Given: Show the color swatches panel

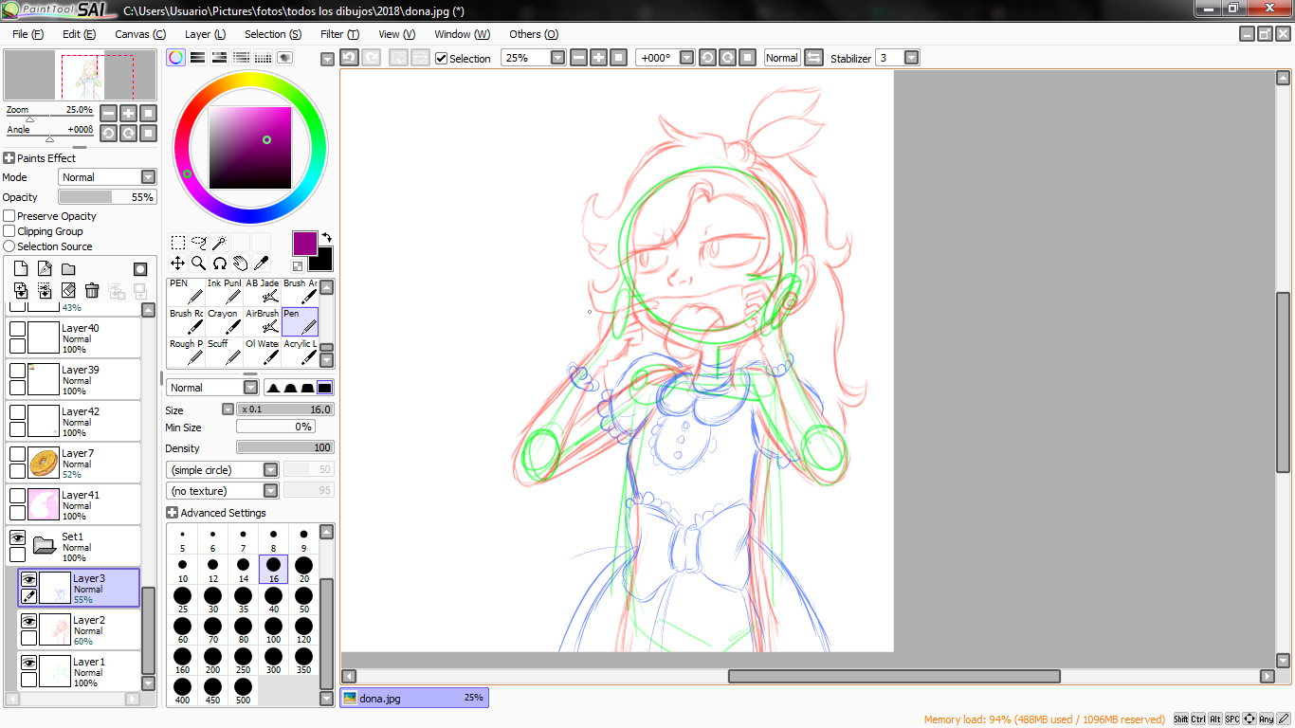Looking at the screenshot, I should click(263, 58).
